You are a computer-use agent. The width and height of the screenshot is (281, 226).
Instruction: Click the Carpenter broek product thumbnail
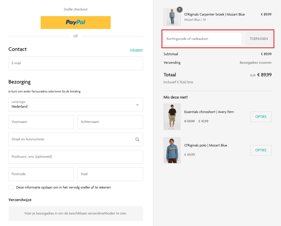[x=172, y=17]
